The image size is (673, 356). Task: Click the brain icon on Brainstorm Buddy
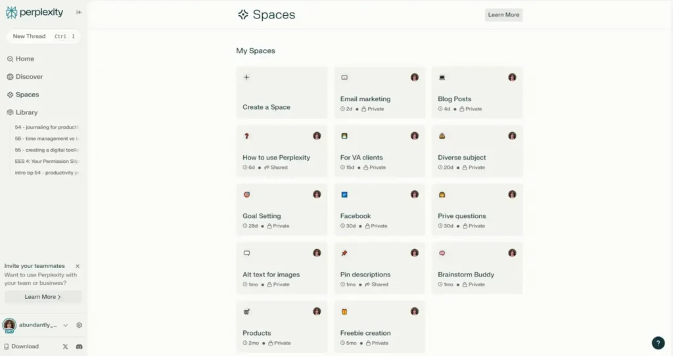click(442, 254)
